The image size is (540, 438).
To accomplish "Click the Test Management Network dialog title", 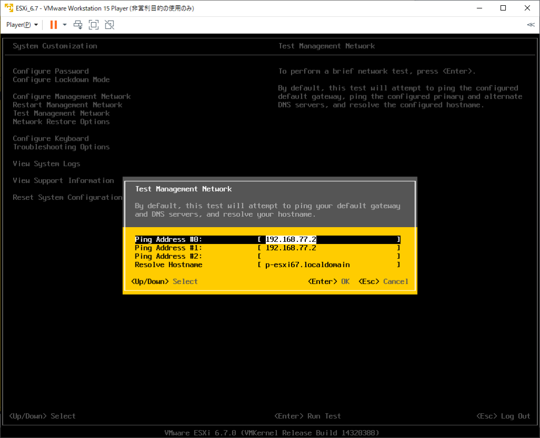I will [x=183, y=189].
